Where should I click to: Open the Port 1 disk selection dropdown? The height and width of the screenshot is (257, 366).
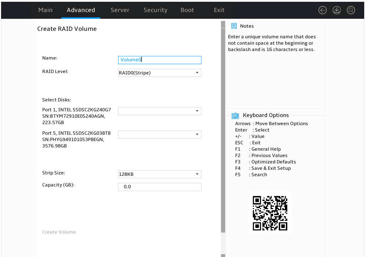[x=160, y=111]
